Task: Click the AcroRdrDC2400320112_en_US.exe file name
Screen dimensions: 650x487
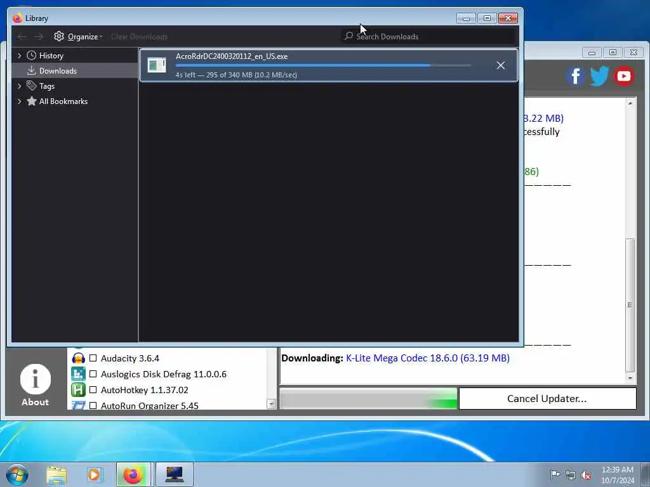Action: (232, 56)
